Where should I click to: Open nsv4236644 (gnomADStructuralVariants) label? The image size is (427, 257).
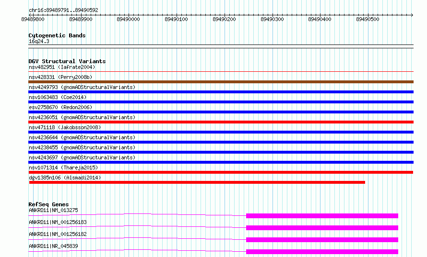click(82, 137)
